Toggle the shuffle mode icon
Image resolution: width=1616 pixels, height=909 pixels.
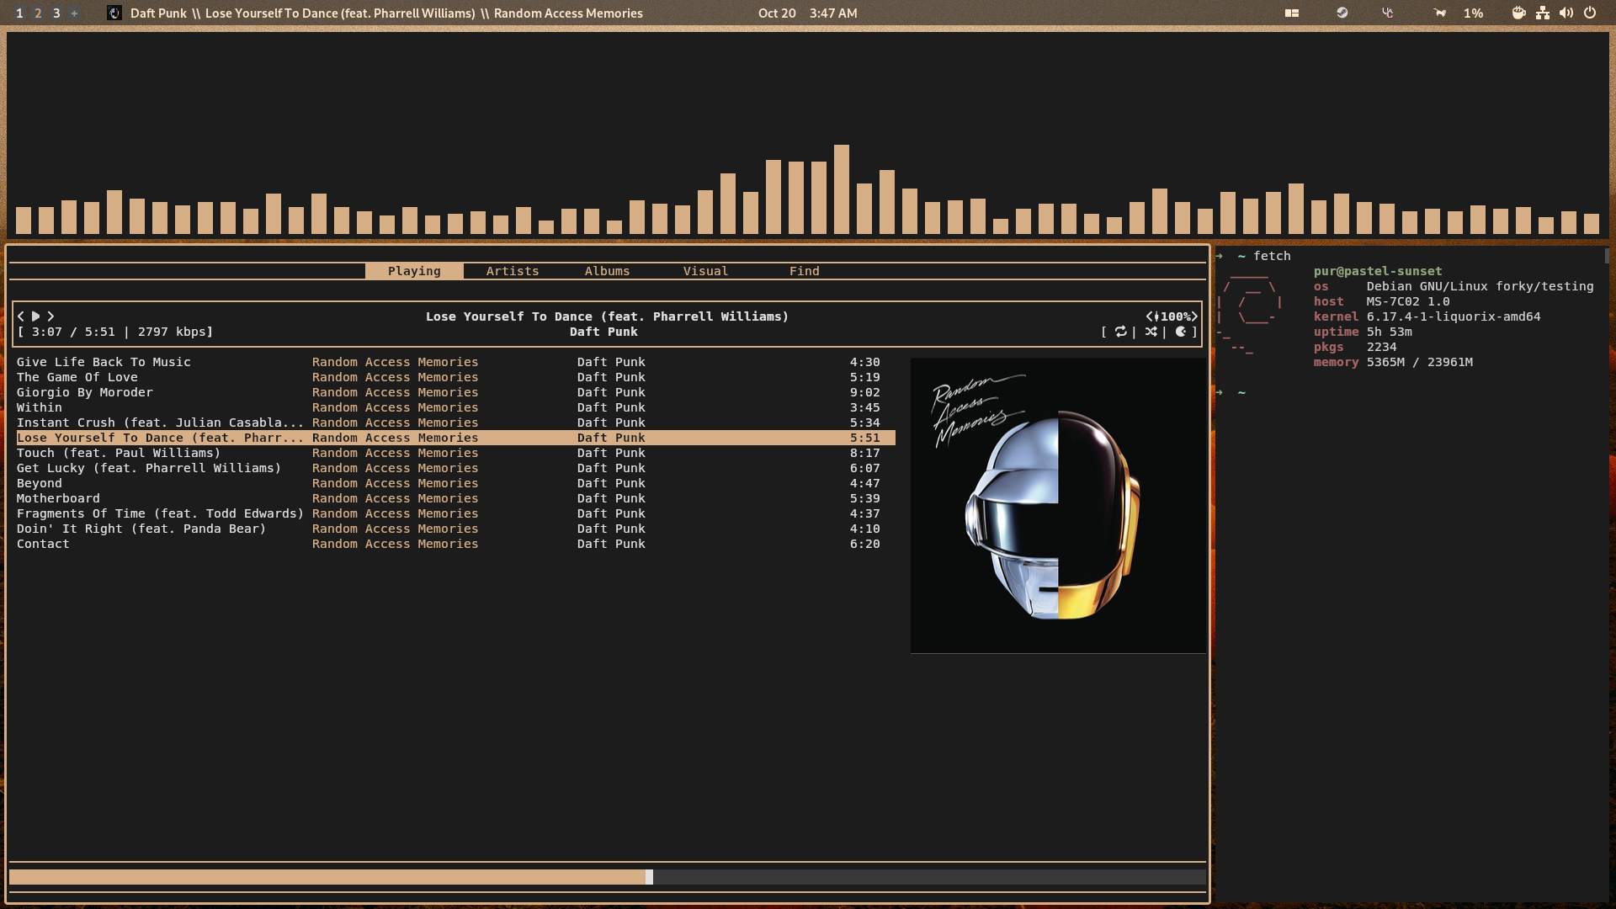point(1151,332)
